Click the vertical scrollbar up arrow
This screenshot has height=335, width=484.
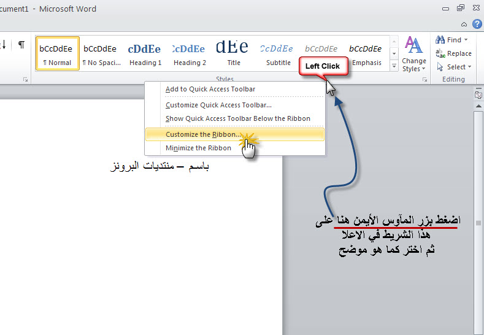coord(478,106)
